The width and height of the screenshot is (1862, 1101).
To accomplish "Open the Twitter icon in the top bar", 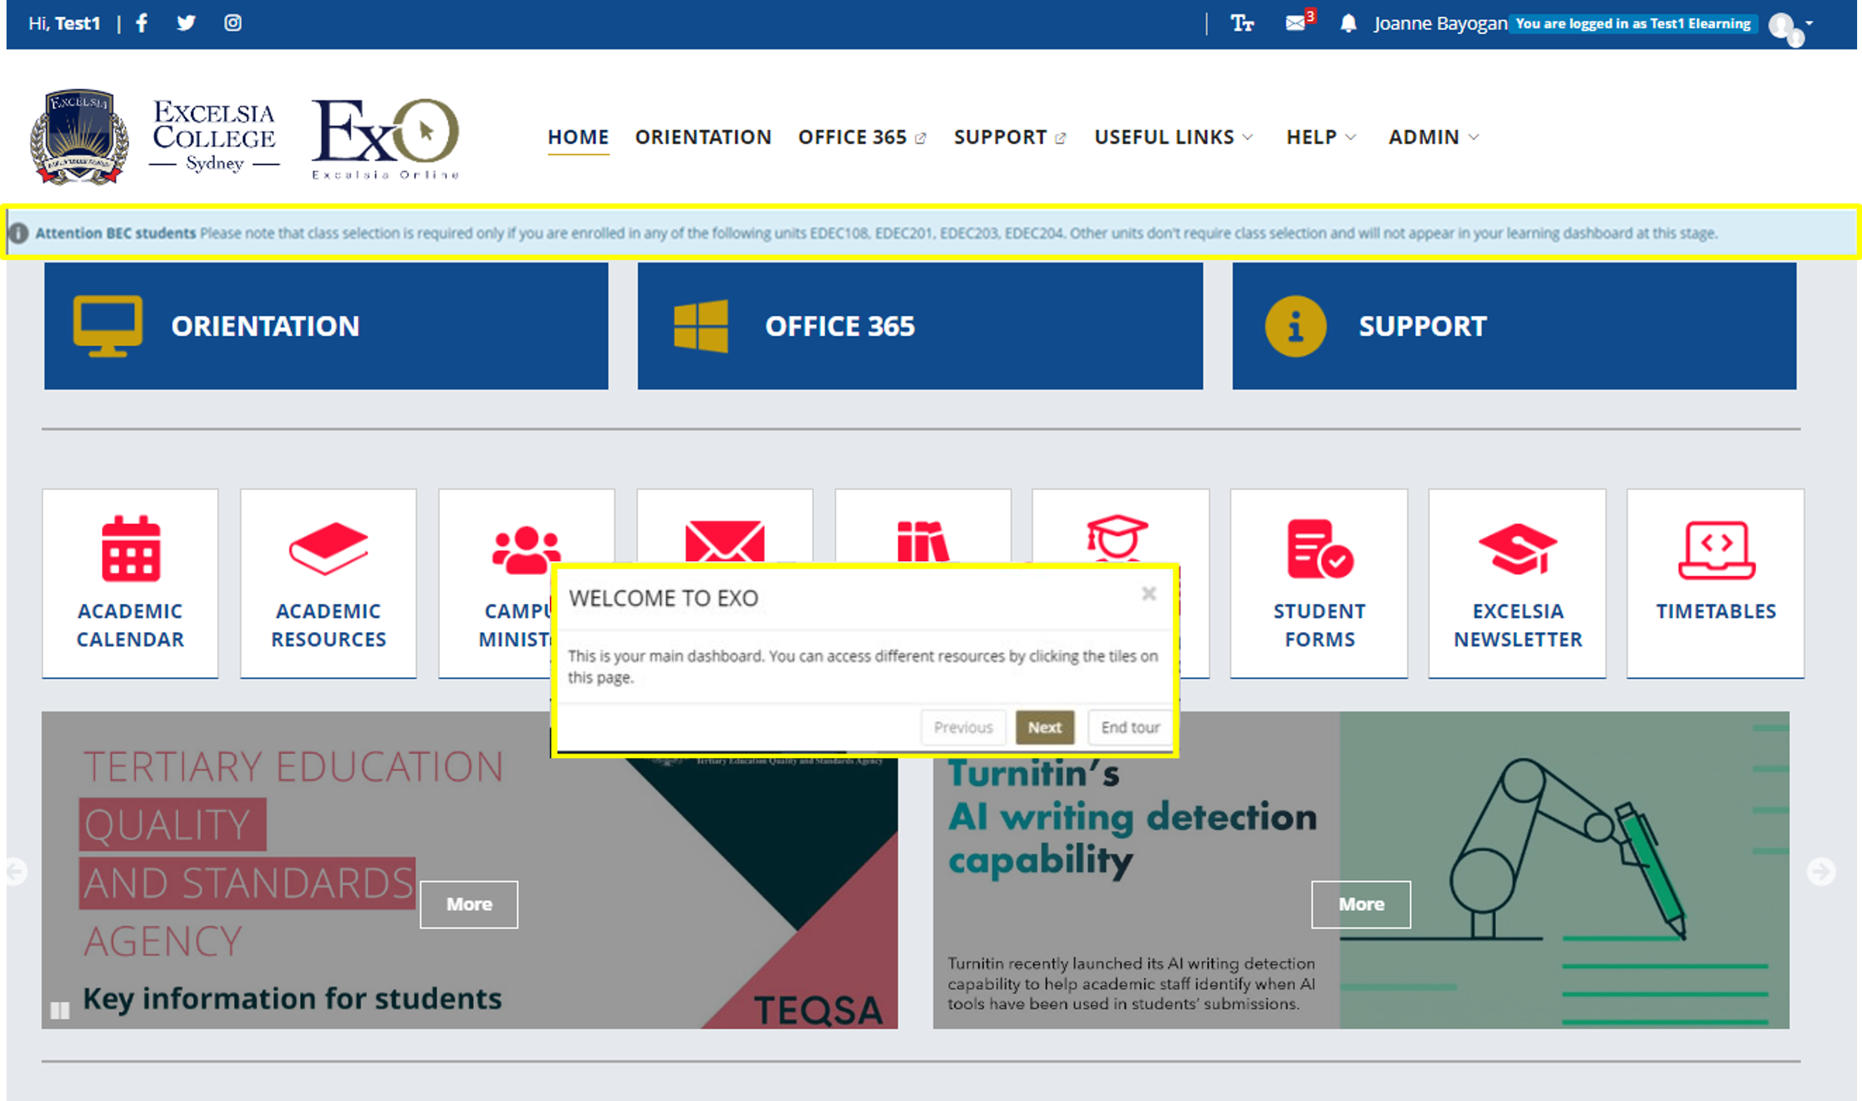I will coord(186,23).
